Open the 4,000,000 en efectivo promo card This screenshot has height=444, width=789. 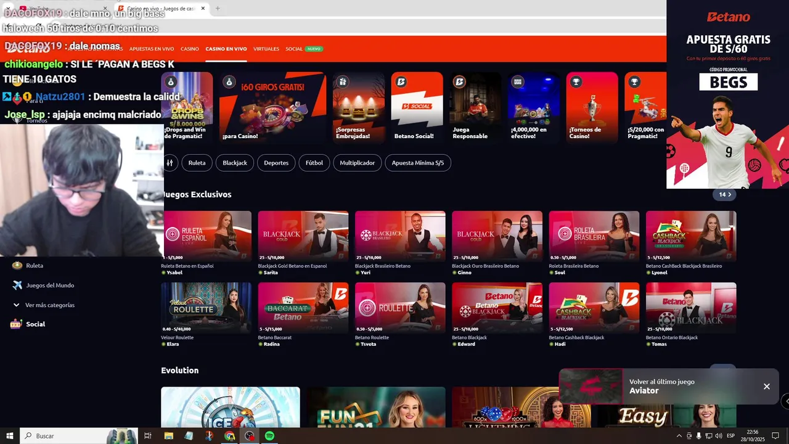pyautogui.click(x=534, y=108)
